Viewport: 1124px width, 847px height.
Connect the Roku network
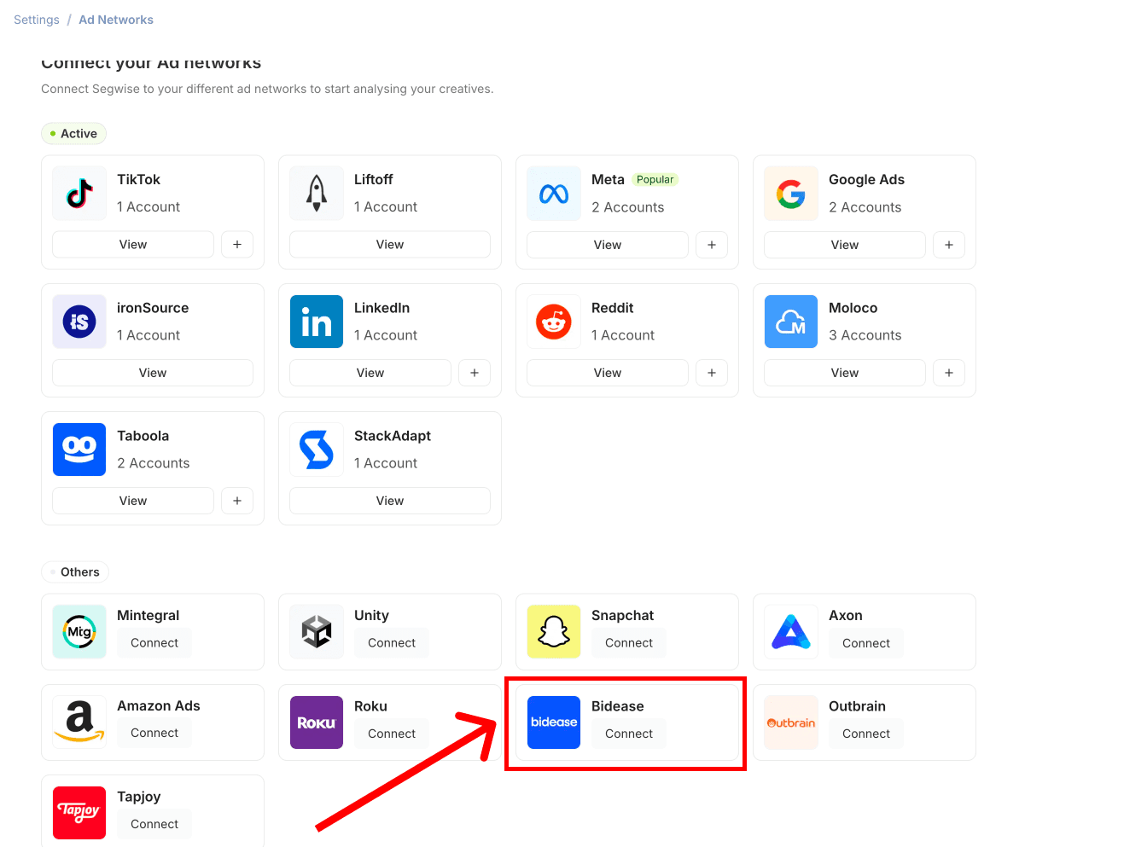click(392, 734)
